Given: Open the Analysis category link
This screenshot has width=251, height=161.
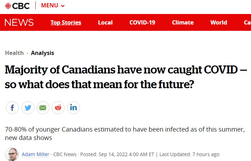Looking at the screenshot, I should pos(42,53).
